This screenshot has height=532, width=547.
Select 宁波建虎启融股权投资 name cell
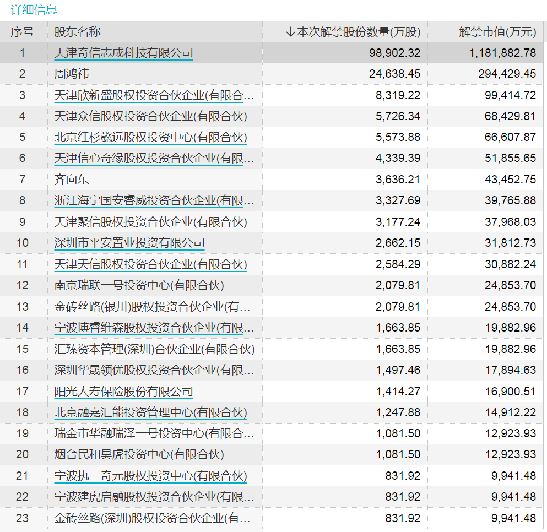coord(154,497)
